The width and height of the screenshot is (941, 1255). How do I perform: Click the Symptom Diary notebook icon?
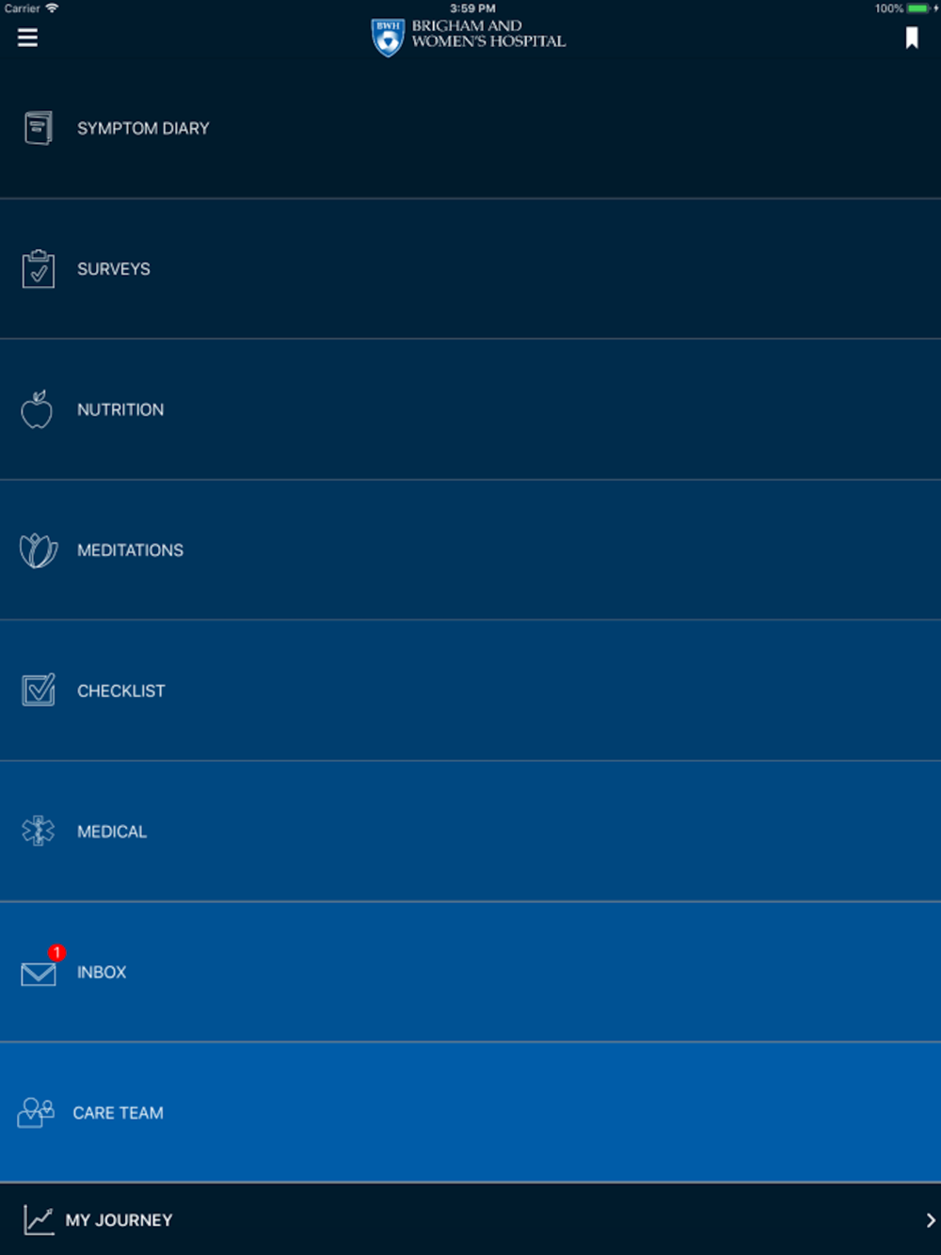pos(38,128)
